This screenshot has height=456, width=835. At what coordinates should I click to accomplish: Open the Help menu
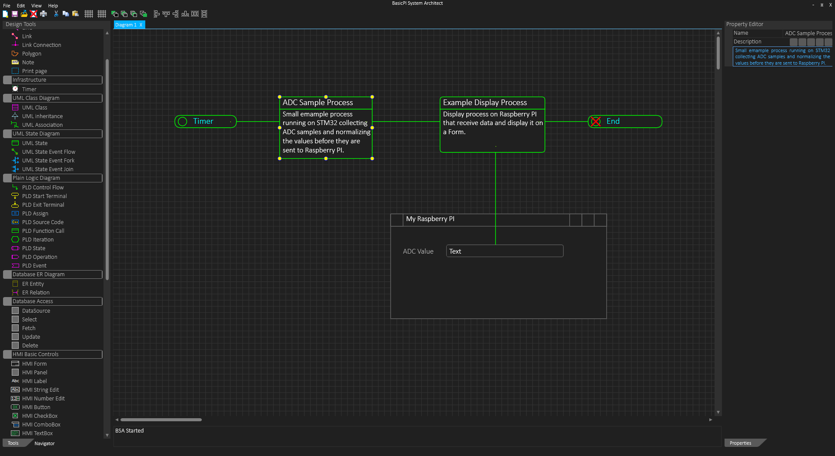(x=53, y=6)
